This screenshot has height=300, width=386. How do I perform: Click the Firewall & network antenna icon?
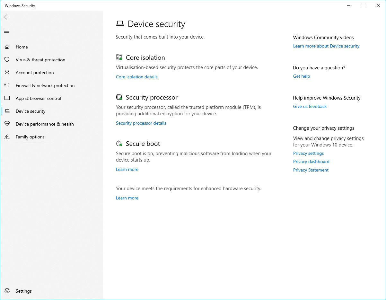[7, 85]
